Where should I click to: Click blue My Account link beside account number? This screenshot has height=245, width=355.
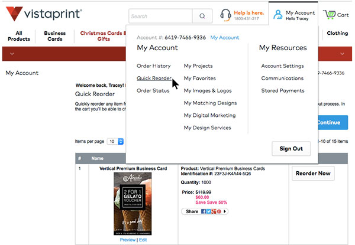coord(225,37)
